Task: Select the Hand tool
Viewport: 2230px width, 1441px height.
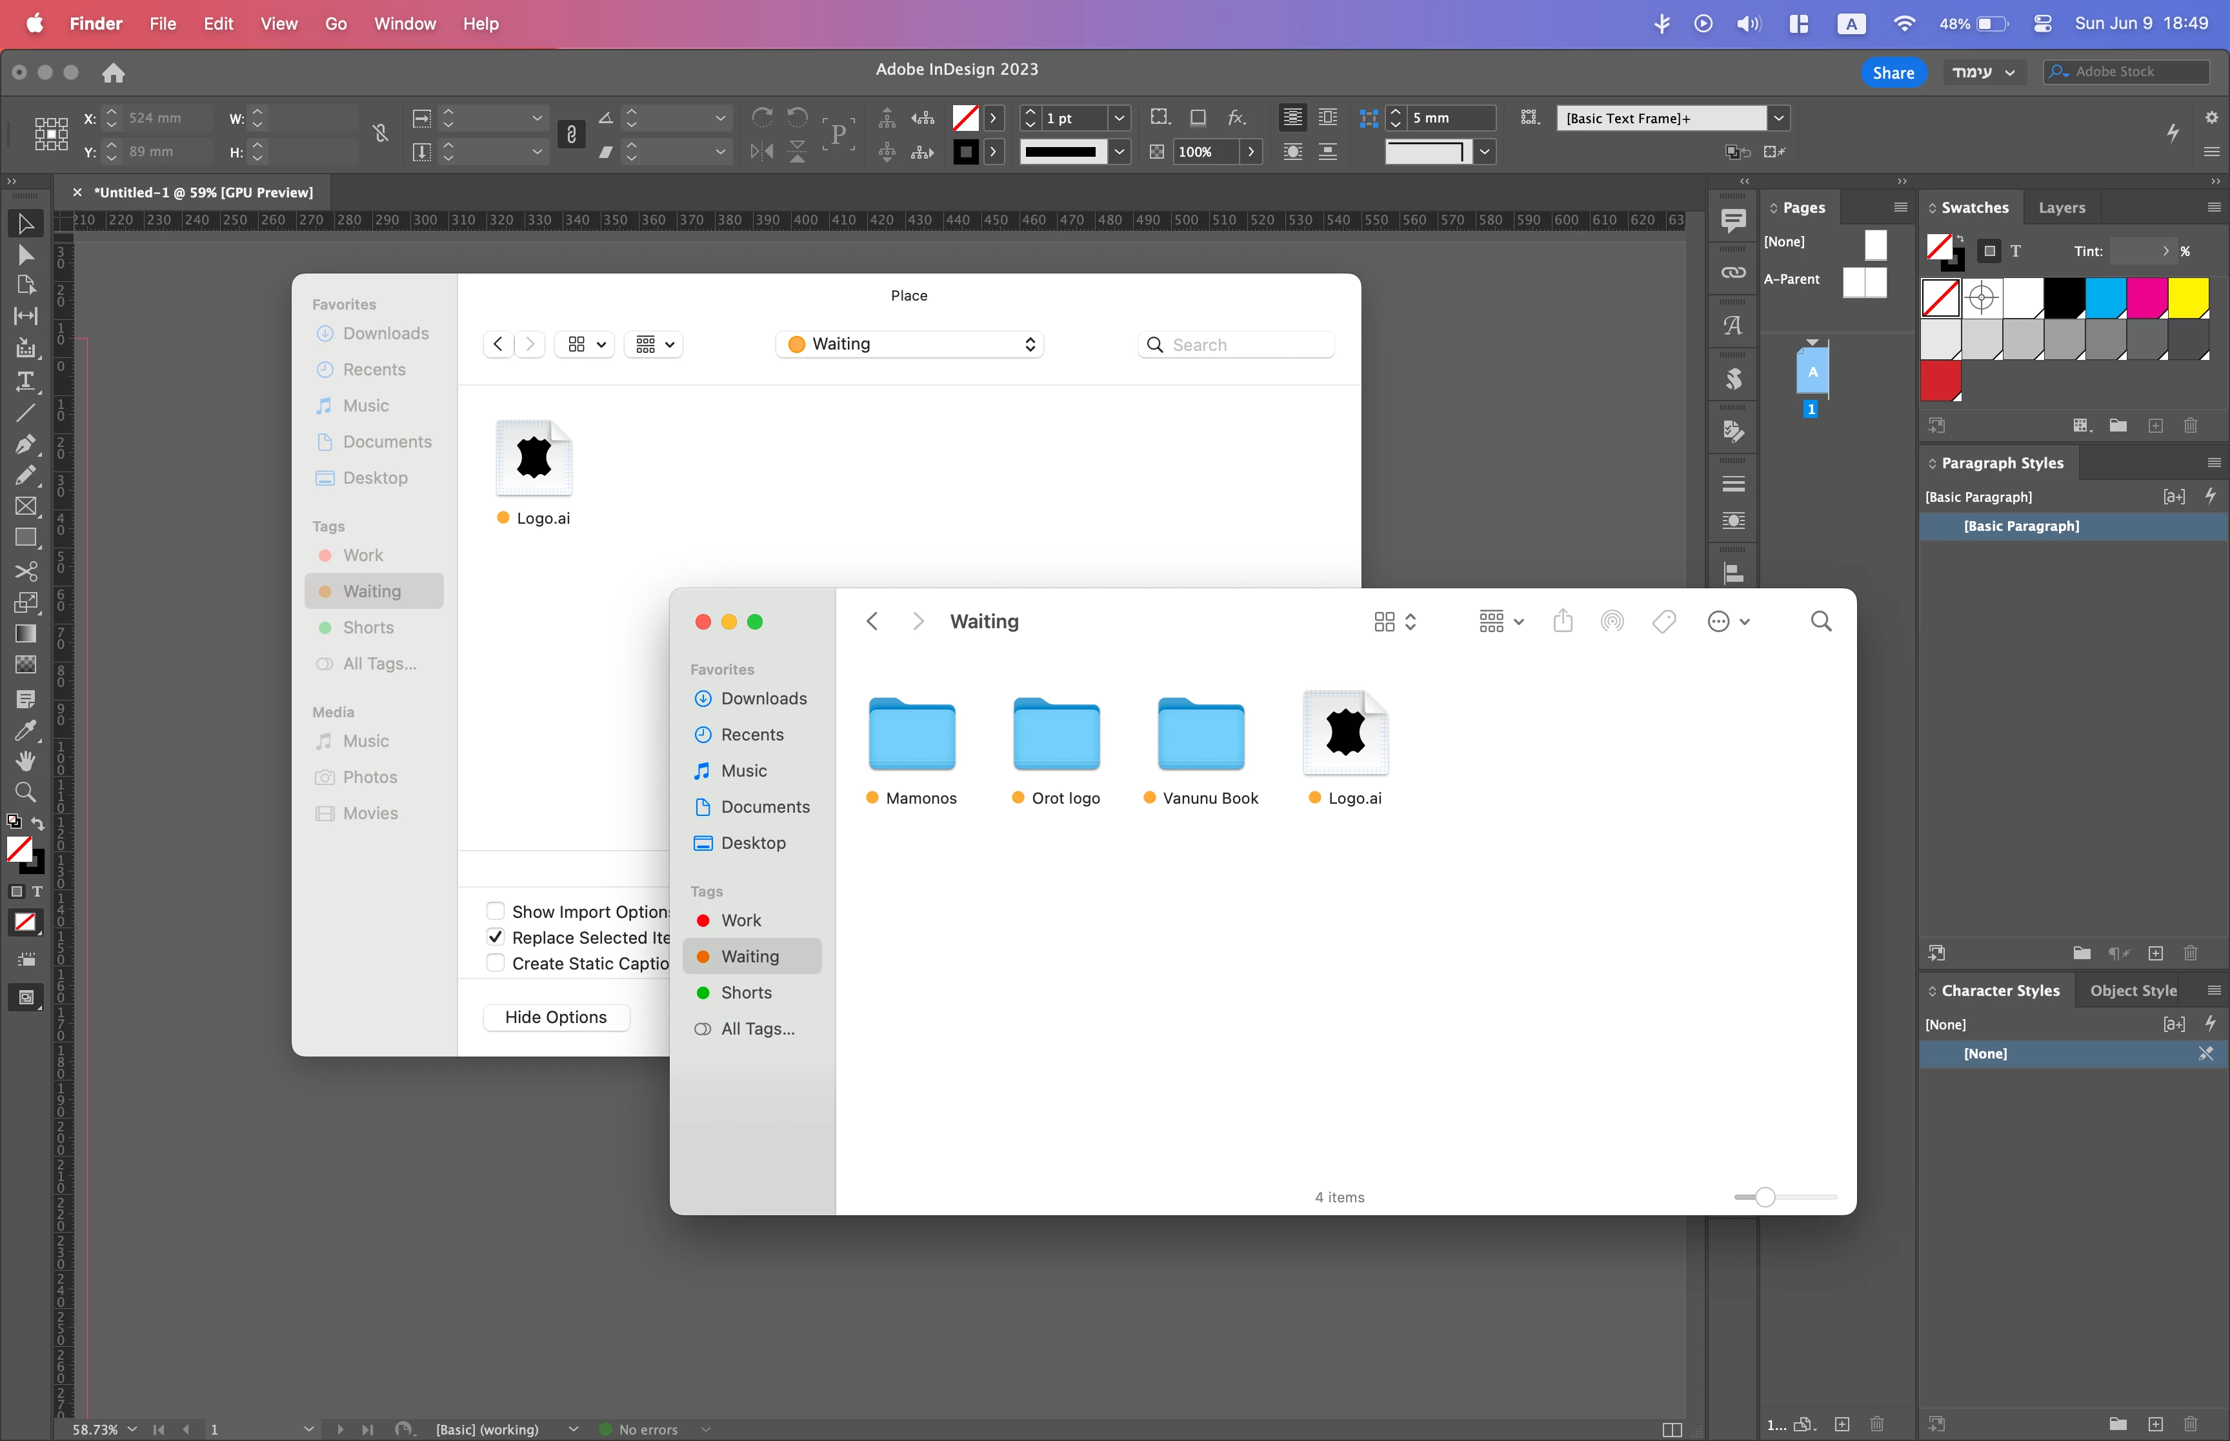Action: click(25, 760)
